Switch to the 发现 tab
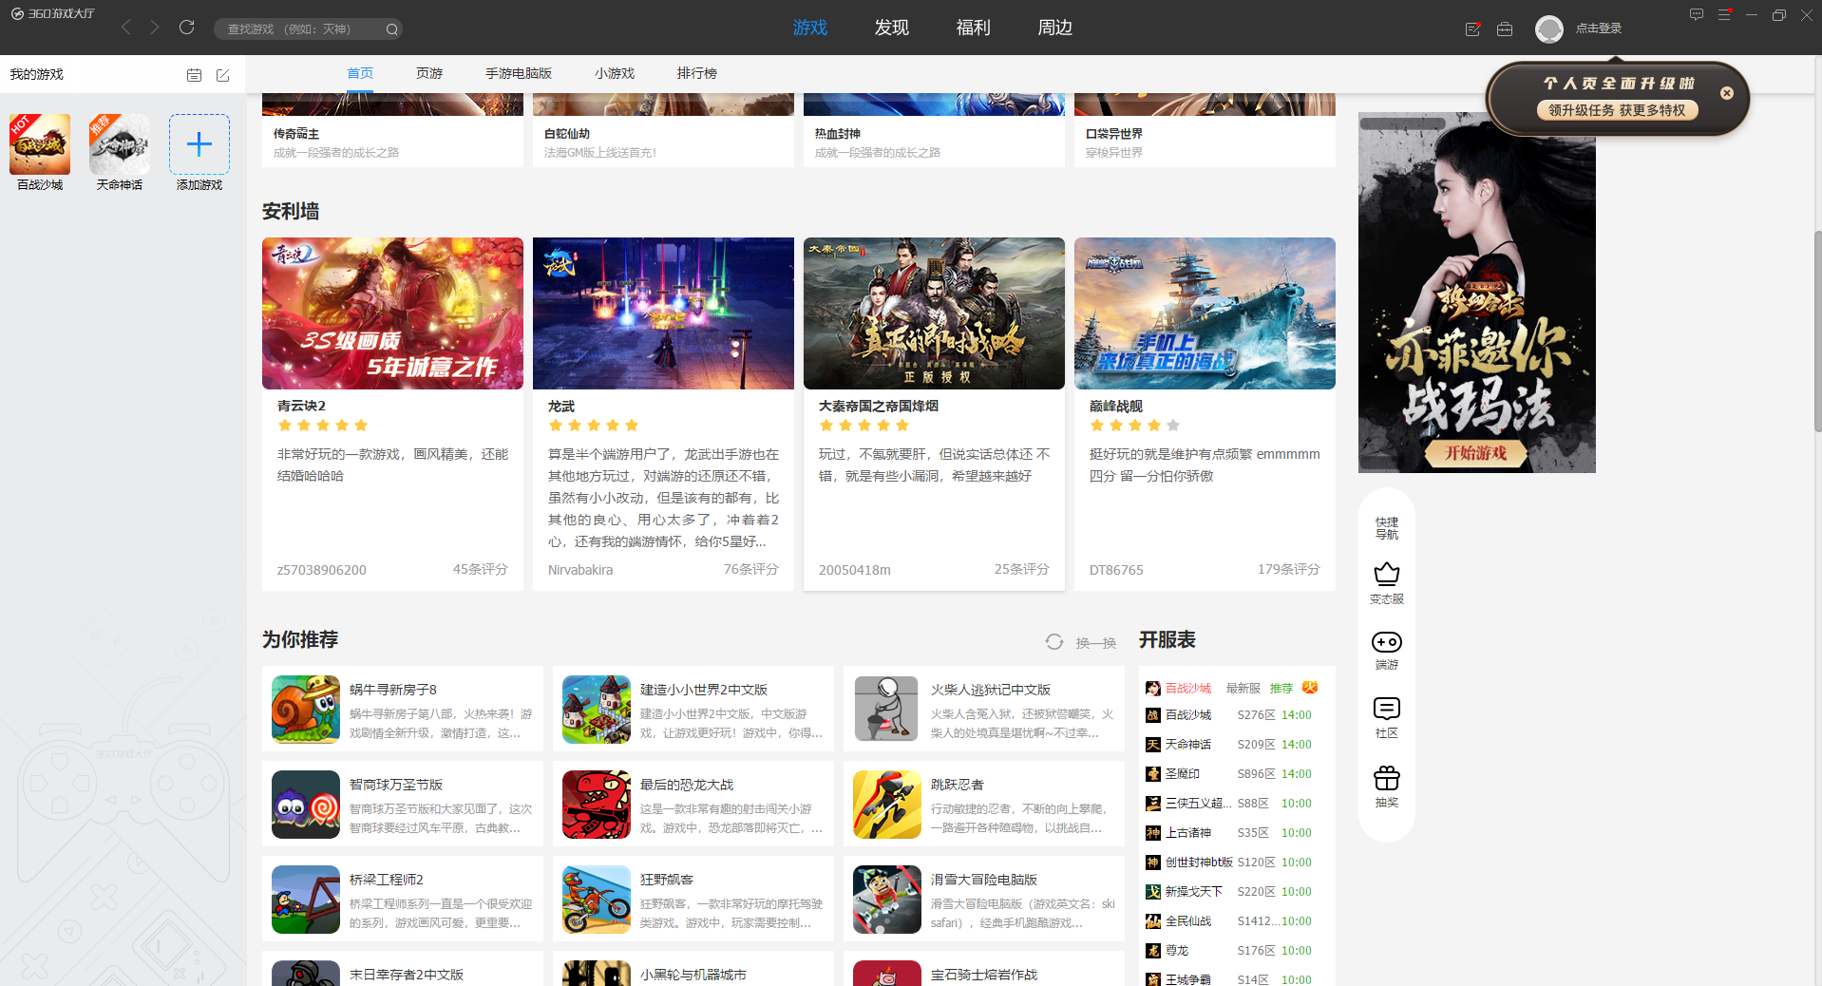Viewport: 1822px width, 986px height. coord(891,28)
